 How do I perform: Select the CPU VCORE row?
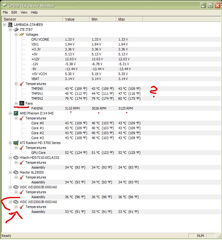click(126, 39)
